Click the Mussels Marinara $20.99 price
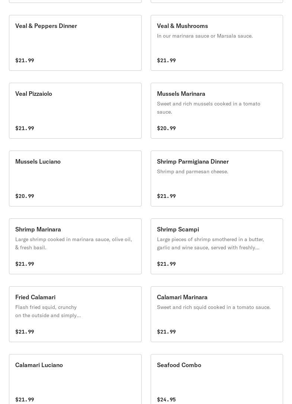This screenshot has height=404, width=292. pos(166,128)
